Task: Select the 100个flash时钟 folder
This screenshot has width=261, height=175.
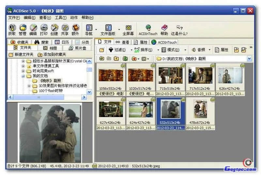Action: pyautogui.click(x=47, y=91)
